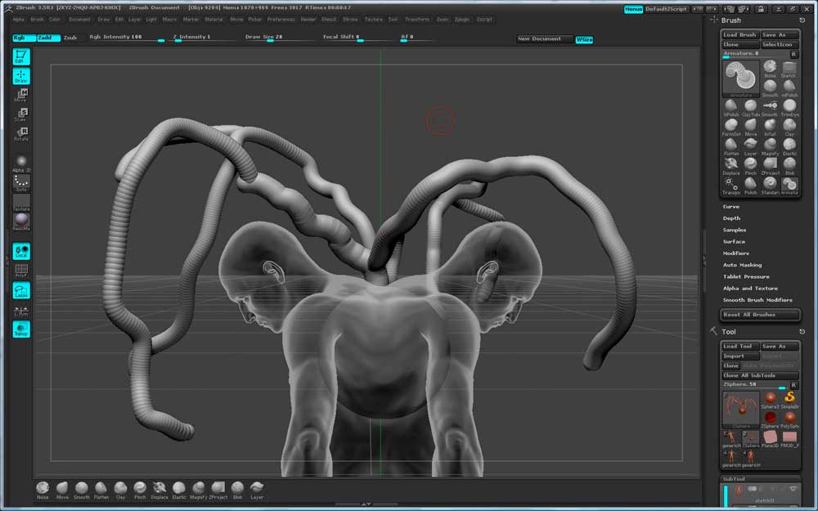Screen dimensions: 818x511
Task: Enable Zsub sculpt mode
Action: (70, 38)
